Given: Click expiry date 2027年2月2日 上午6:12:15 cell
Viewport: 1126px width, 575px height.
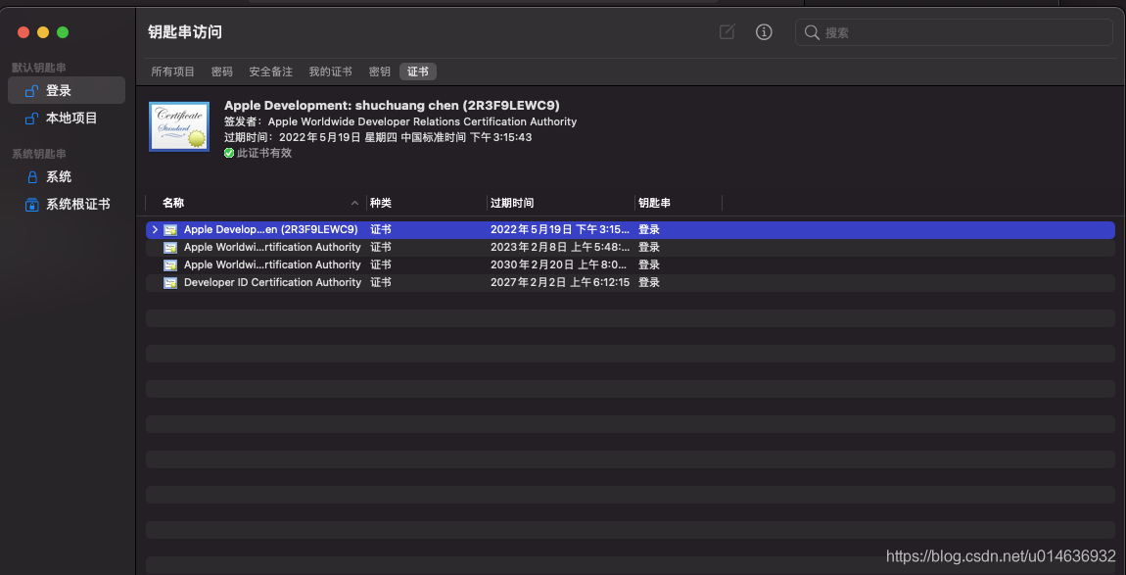Looking at the screenshot, I should click(x=560, y=282).
